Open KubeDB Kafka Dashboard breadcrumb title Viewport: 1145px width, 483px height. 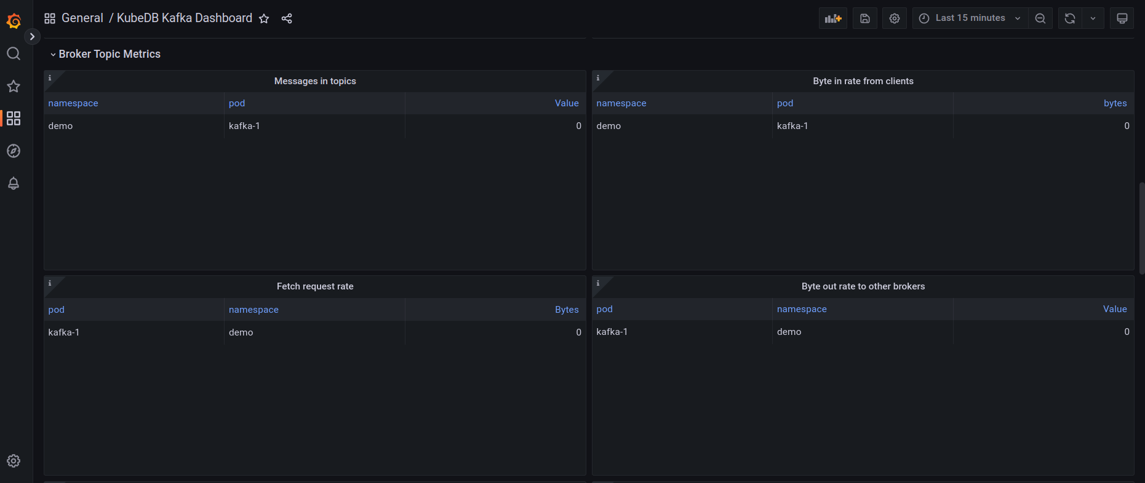coord(185,18)
